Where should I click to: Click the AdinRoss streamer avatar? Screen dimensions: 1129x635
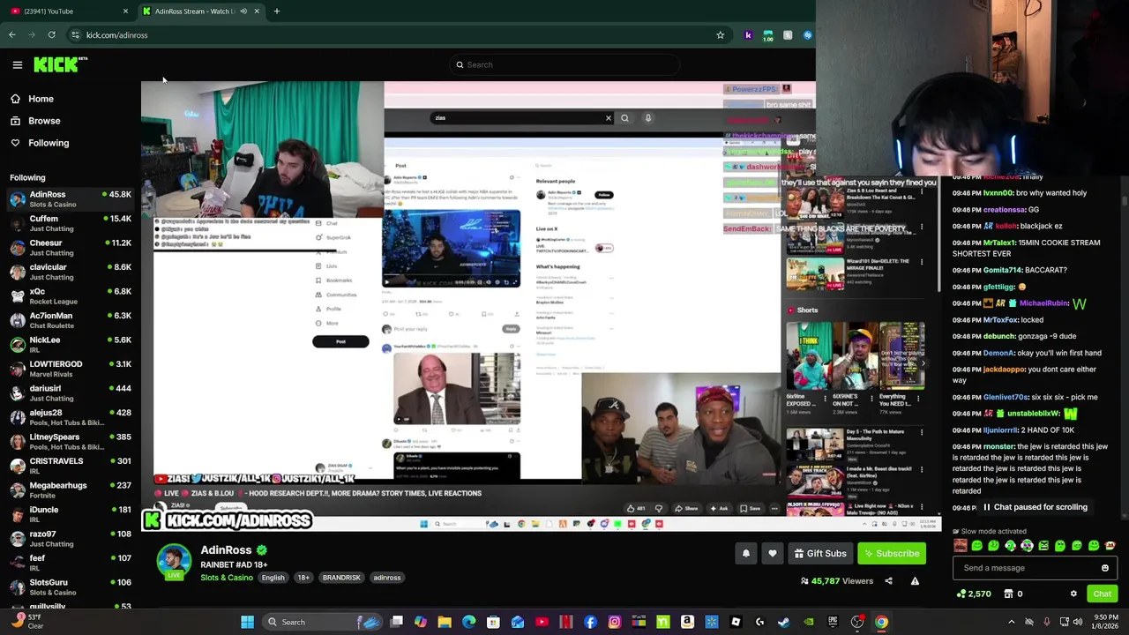point(174,562)
